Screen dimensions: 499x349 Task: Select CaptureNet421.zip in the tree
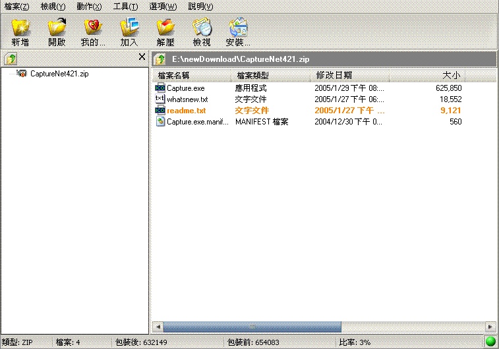click(x=59, y=74)
